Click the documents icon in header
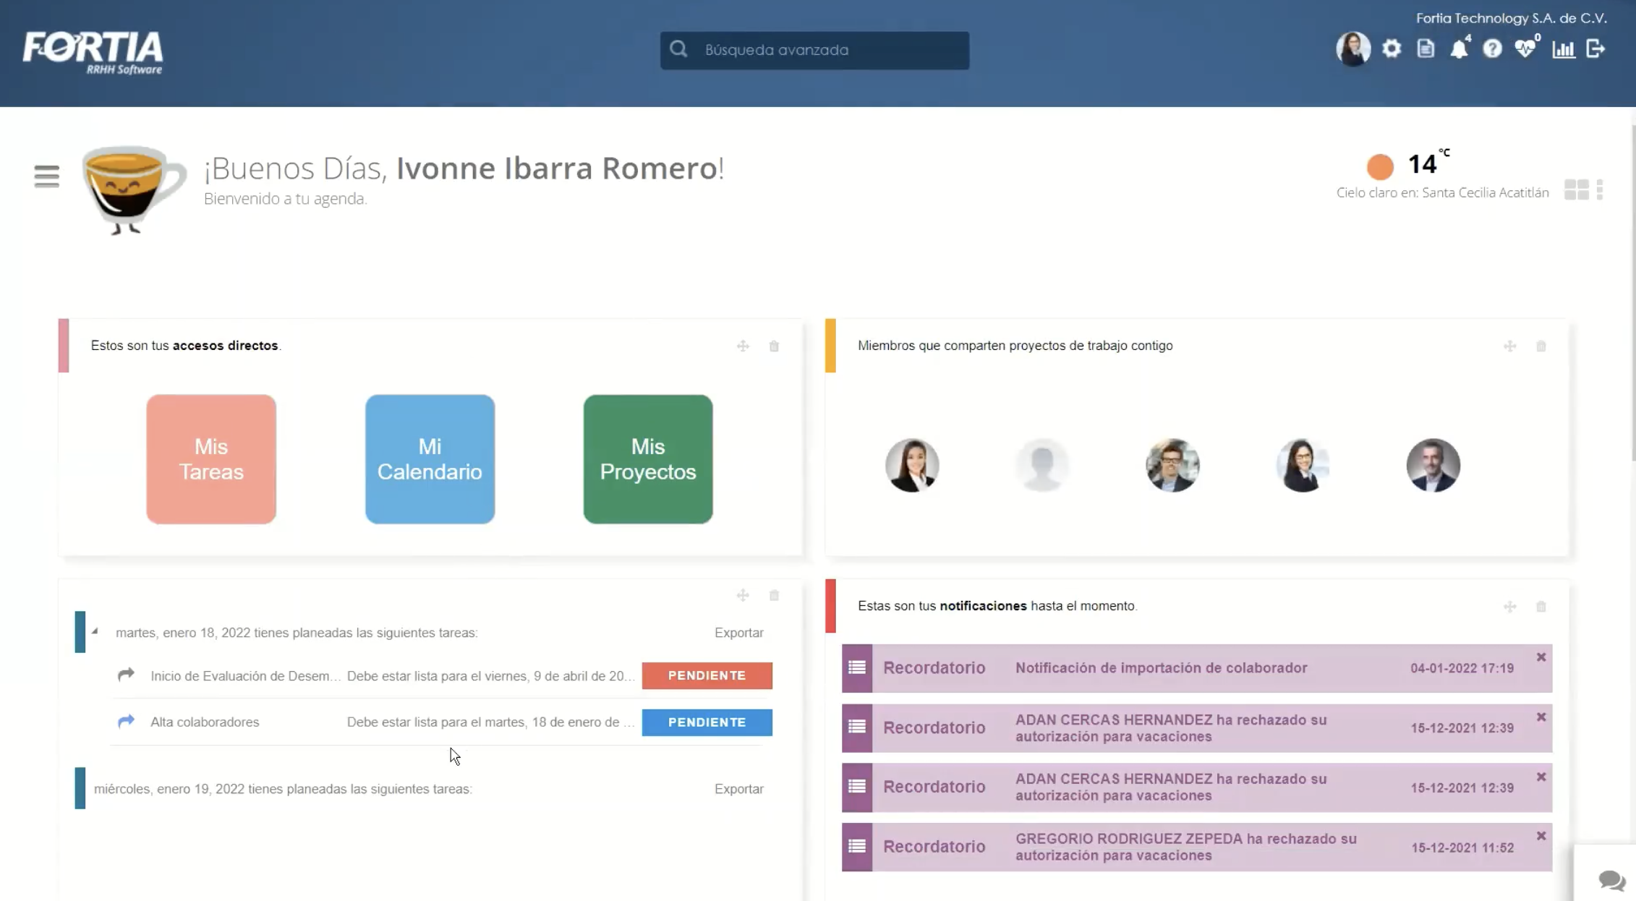This screenshot has height=901, width=1636. pos(1425,49)
